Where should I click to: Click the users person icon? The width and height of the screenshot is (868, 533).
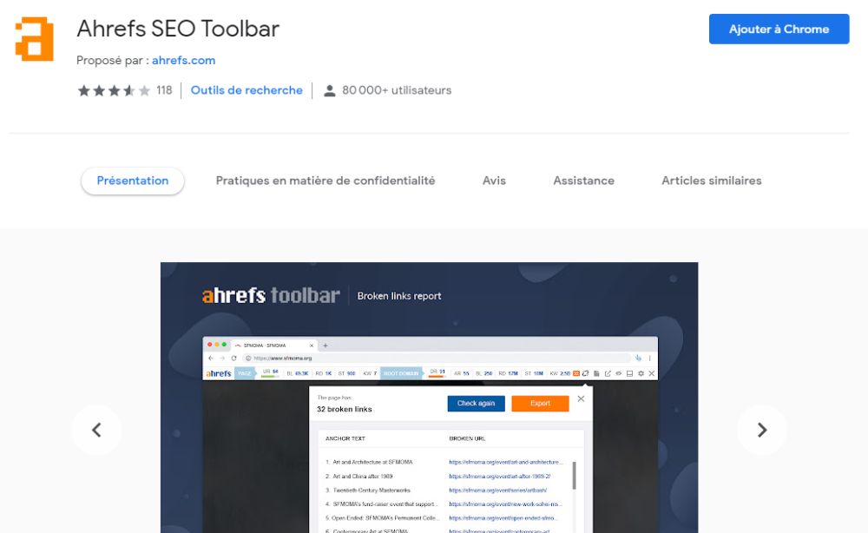click(x=329, y=91)
